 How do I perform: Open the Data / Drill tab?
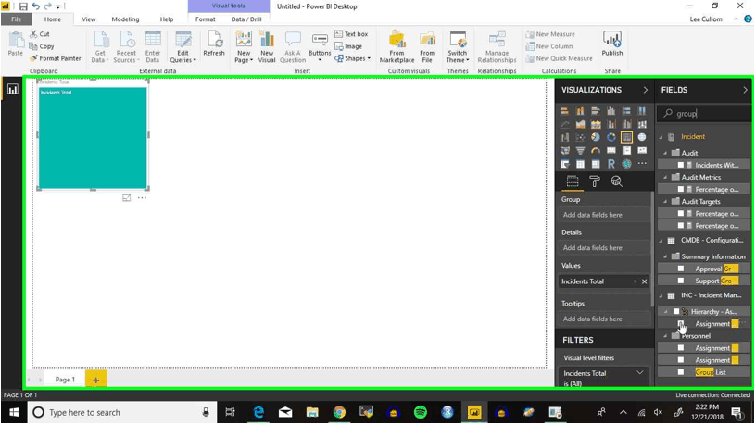click(246, 19)
